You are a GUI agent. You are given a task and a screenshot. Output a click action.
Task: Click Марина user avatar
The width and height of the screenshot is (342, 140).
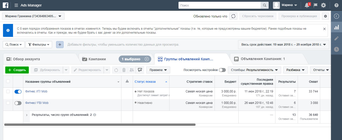tap(276, 5)
